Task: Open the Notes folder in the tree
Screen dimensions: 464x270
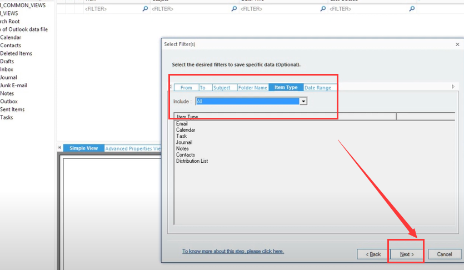Action: coord(7,93)
